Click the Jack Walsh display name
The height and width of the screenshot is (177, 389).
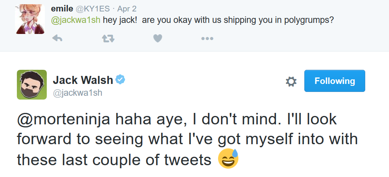click(83, 80)
